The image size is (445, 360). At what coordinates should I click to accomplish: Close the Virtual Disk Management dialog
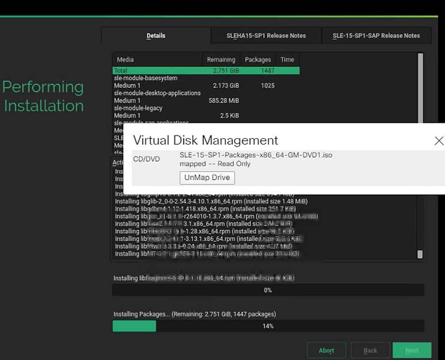click(439, 140)
